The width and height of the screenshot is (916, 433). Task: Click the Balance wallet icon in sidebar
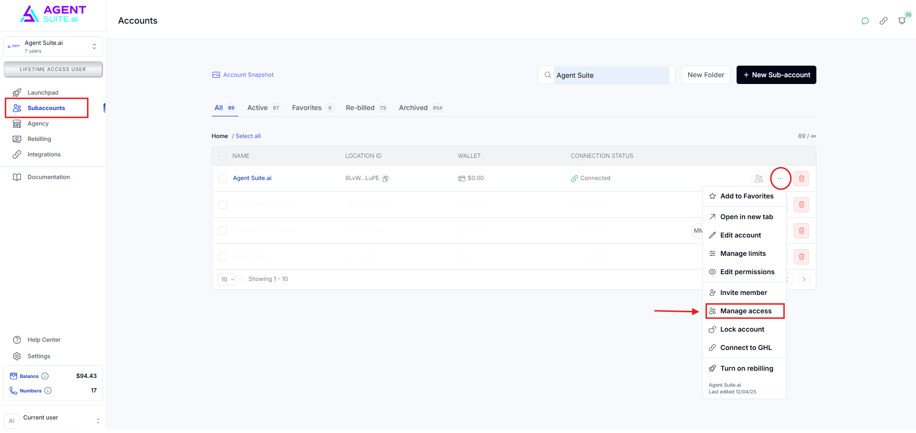[x=14, y=376]
